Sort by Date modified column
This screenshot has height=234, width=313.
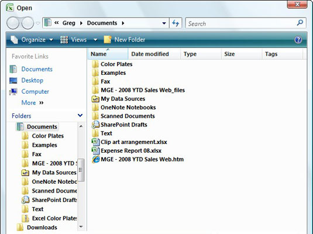[154, 54]
